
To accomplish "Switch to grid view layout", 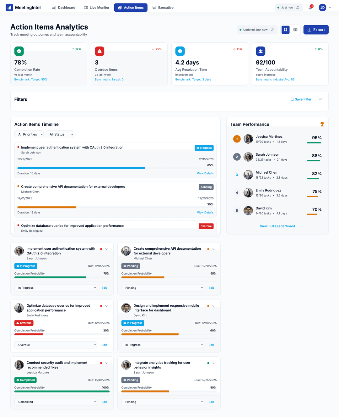I will pos(286,30).
